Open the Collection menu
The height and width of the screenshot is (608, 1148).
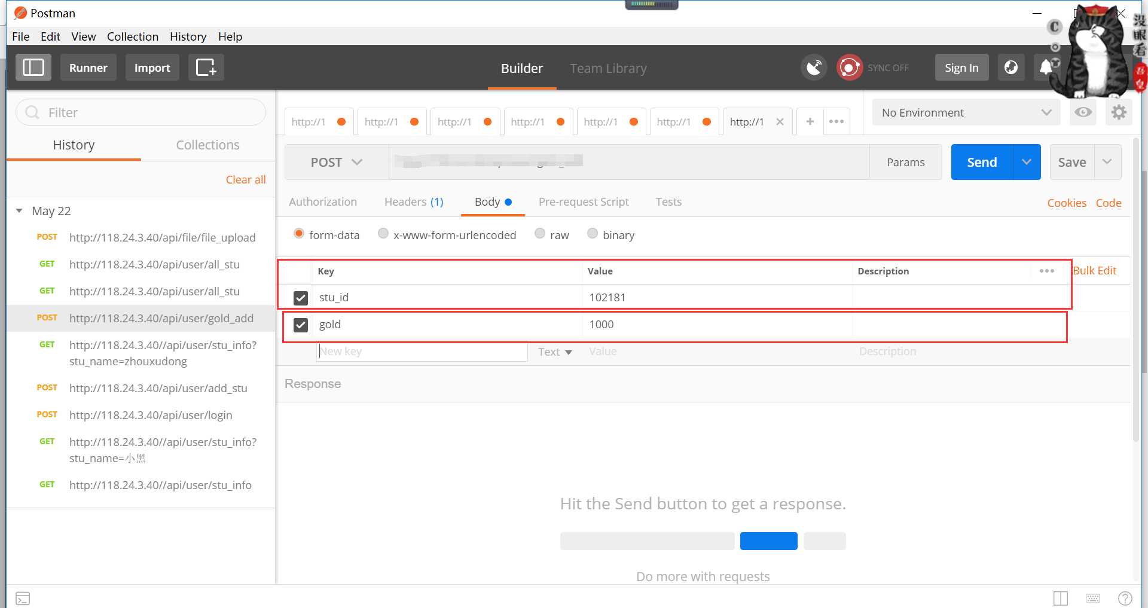click(132, 36)
